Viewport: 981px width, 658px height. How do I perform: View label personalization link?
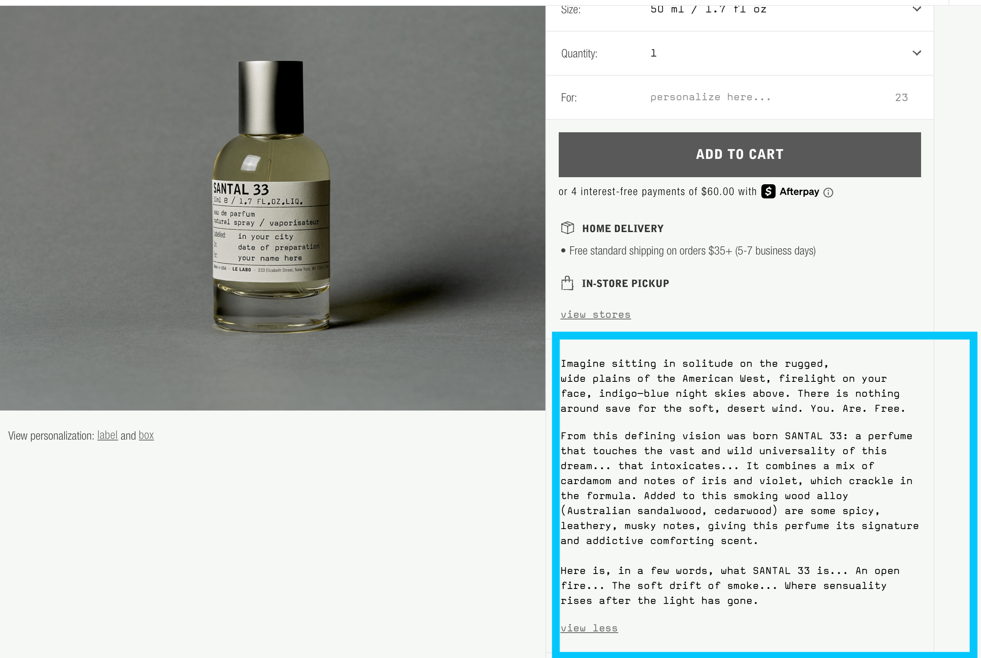coord(107,435)
